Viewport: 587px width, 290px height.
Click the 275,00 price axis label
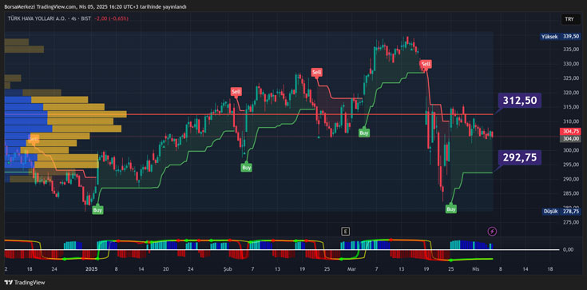571,223
